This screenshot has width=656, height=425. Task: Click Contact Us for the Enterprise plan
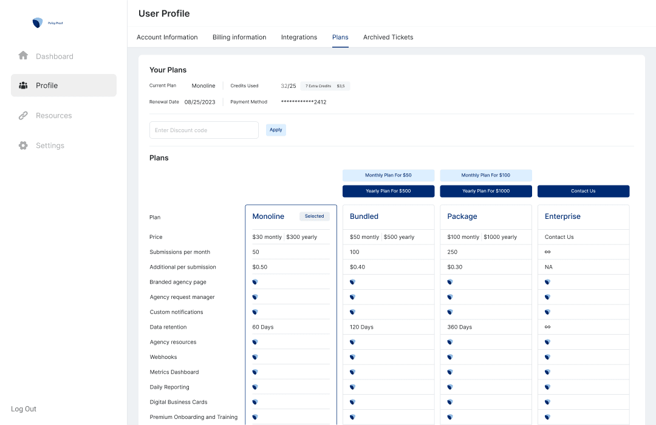tap(583, 191)
